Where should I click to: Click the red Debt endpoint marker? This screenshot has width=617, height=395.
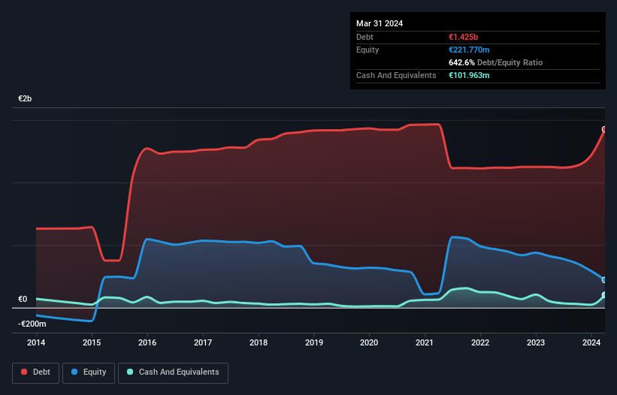pos(604,129)
